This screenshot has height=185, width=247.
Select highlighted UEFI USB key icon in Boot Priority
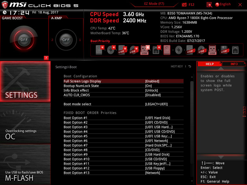[x=145, y=50]
